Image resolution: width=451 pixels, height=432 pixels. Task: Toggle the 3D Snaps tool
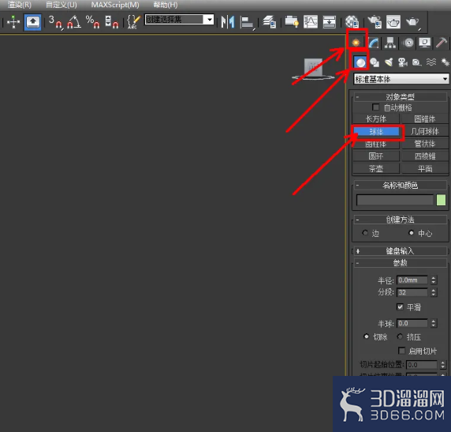(x=55, y=22)
